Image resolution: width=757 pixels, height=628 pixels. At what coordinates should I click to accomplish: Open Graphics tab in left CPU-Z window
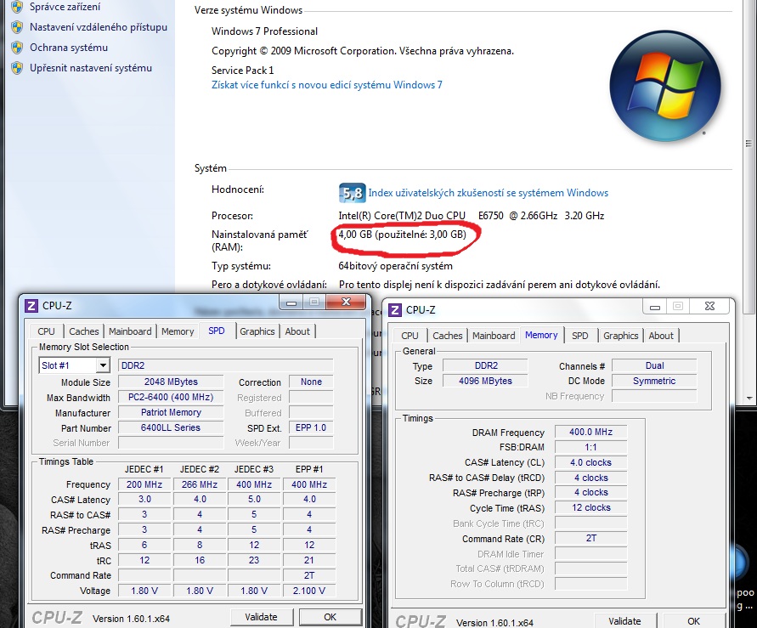coord(257,331)
